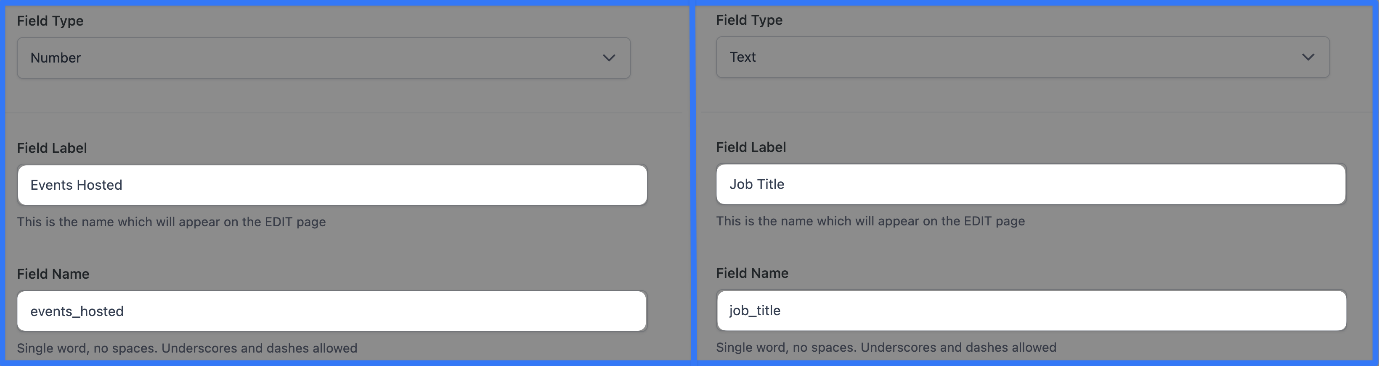Click the underscores hint below job_title
Viewport: 1379px width, 366px height.
(x=886, y=348)
